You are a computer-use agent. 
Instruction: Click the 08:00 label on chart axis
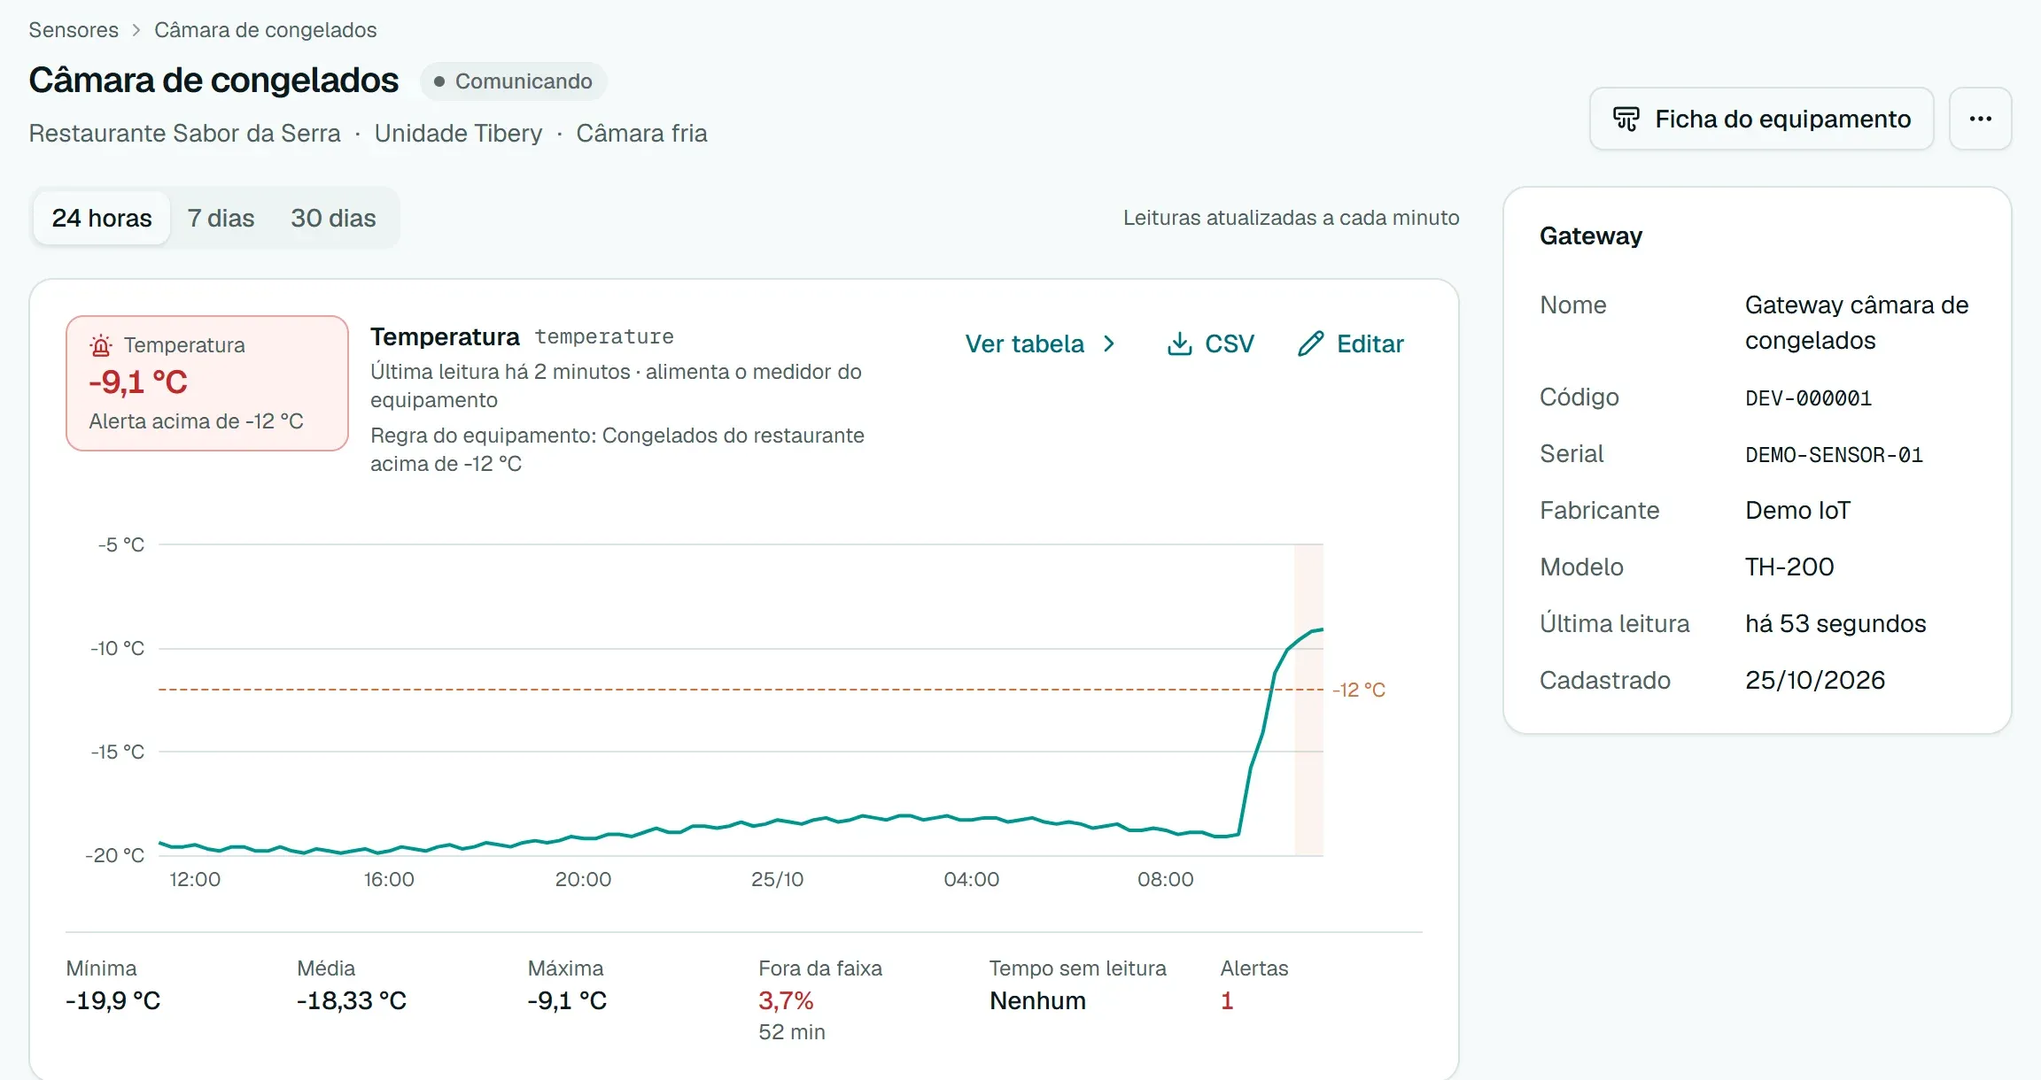click(1165, 879)
